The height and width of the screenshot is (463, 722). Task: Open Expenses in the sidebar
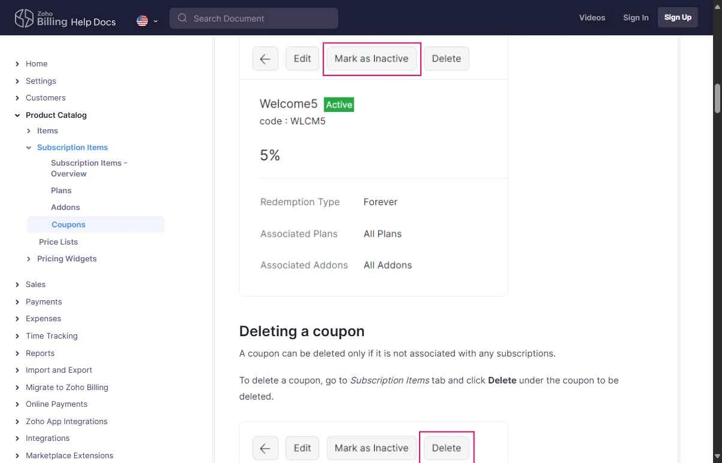point(43,318)
